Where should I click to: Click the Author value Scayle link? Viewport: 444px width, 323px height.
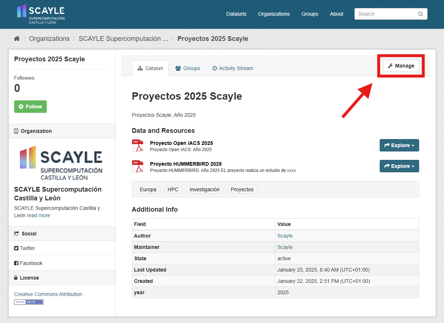pyautogui.click(x=285, y=236)
